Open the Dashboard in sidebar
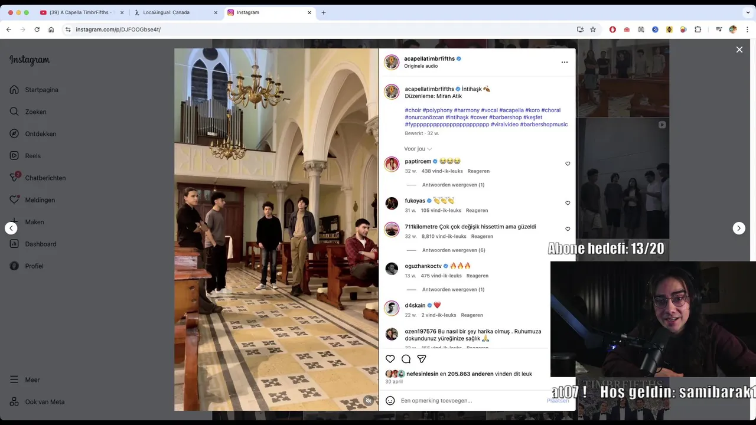756x425 pixels. coord(33,244)
